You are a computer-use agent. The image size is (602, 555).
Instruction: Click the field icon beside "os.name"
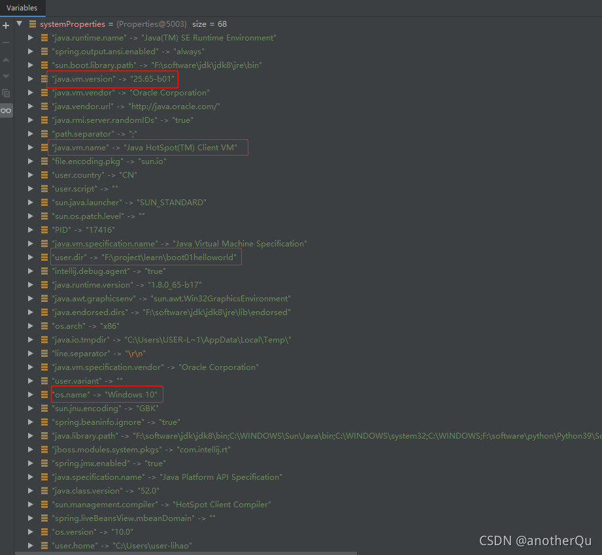tap(44, 395)
